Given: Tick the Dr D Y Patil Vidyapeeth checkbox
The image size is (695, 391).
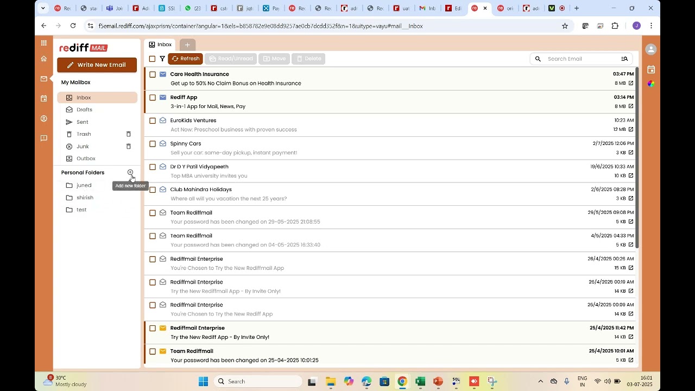Looking at the screenshot, I should [153, 167].
